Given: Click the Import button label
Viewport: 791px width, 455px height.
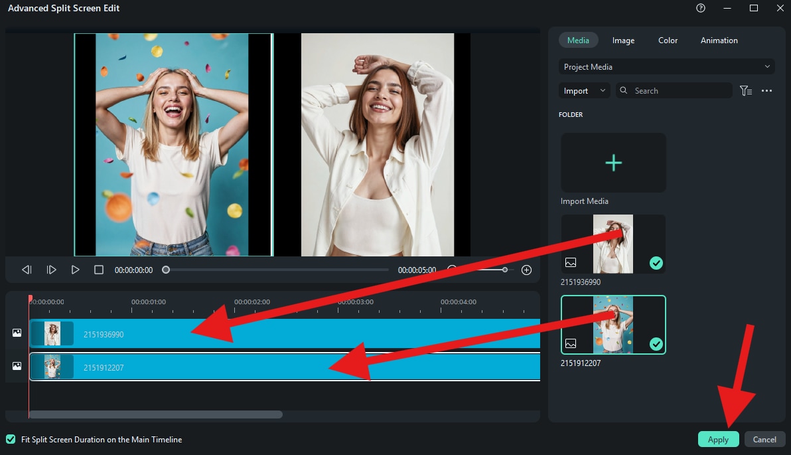Looking at the screenshot, I should click(x=575, y=91).
